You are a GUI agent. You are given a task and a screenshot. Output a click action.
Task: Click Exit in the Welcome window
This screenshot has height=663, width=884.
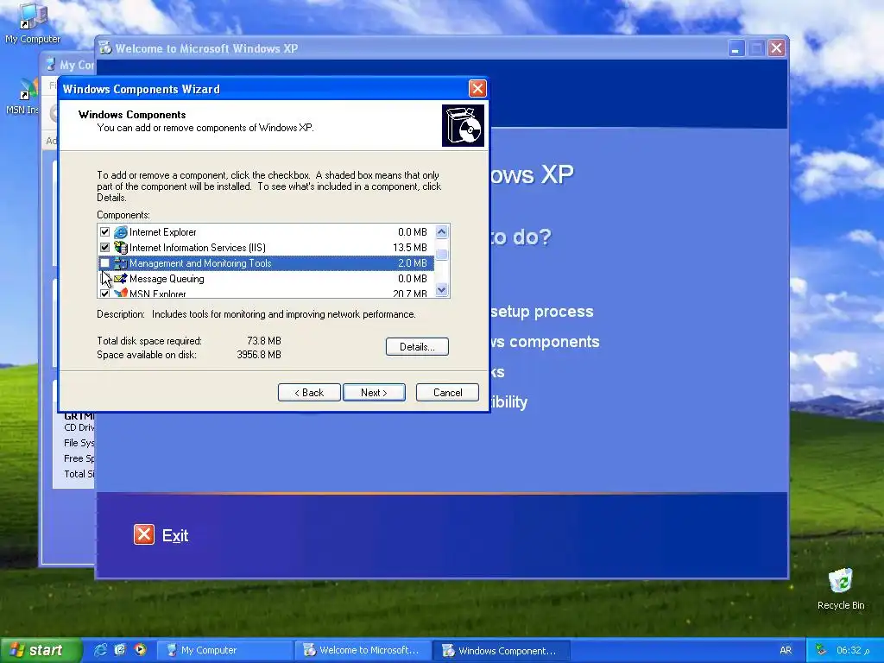pos(175,535)
